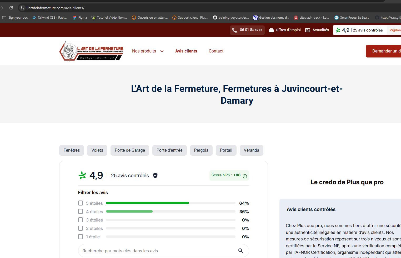Select the Pergola category tab

[201, 150]
